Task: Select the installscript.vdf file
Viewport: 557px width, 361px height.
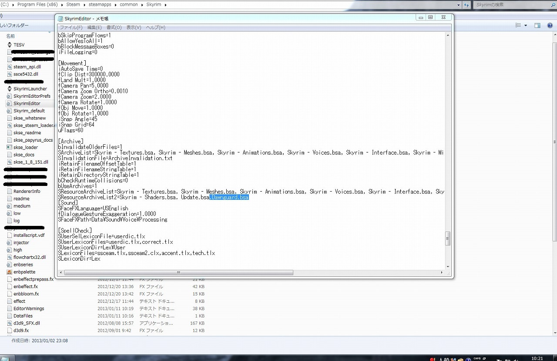Action: pos(29,235)
